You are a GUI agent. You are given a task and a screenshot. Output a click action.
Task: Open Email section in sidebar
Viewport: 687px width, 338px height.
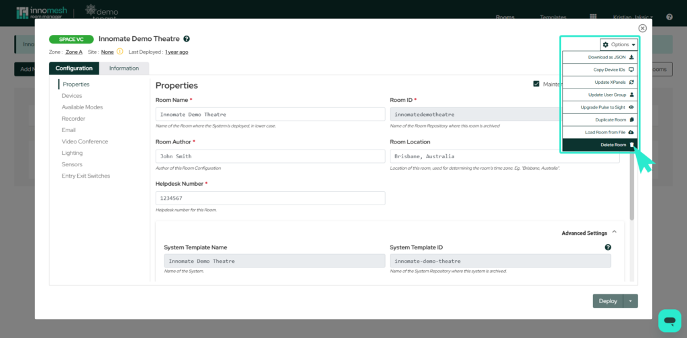[x=69, y=130]
